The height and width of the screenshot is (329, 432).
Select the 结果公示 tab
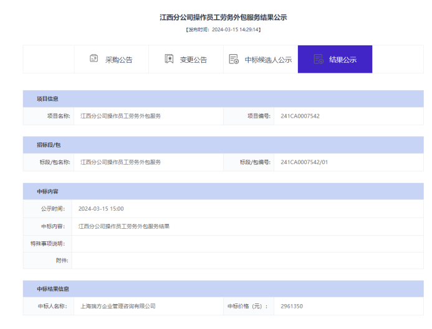pyautogui.click(x=335, y=59)
